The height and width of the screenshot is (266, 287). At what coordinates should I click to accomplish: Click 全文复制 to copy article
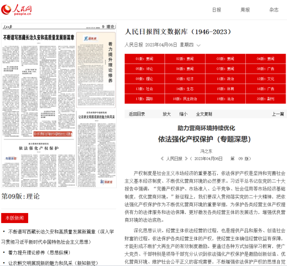pyautogui.click(x=204, y=114)
